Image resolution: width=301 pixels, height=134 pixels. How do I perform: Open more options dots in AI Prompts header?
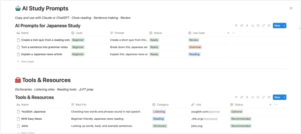[234, 33]
